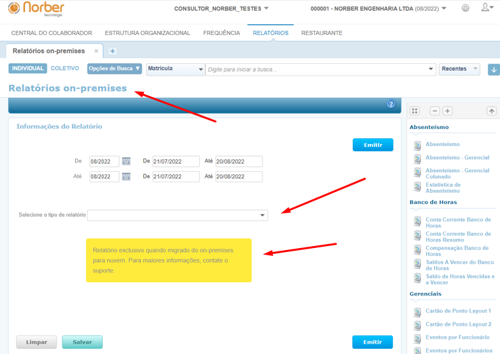Open the calendar picker beside Até month field

(x=126, y=176)
